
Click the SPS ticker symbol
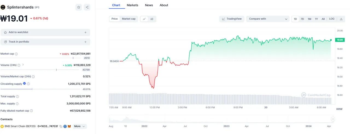(x=37, y=8)
